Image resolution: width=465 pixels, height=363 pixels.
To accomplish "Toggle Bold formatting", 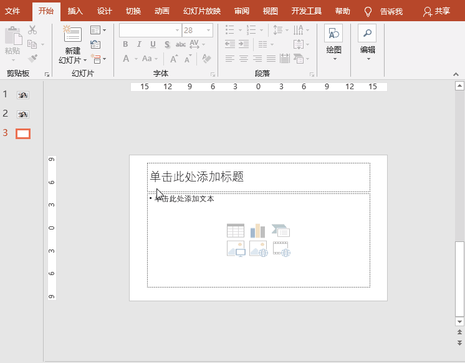I will coord(125,44).
